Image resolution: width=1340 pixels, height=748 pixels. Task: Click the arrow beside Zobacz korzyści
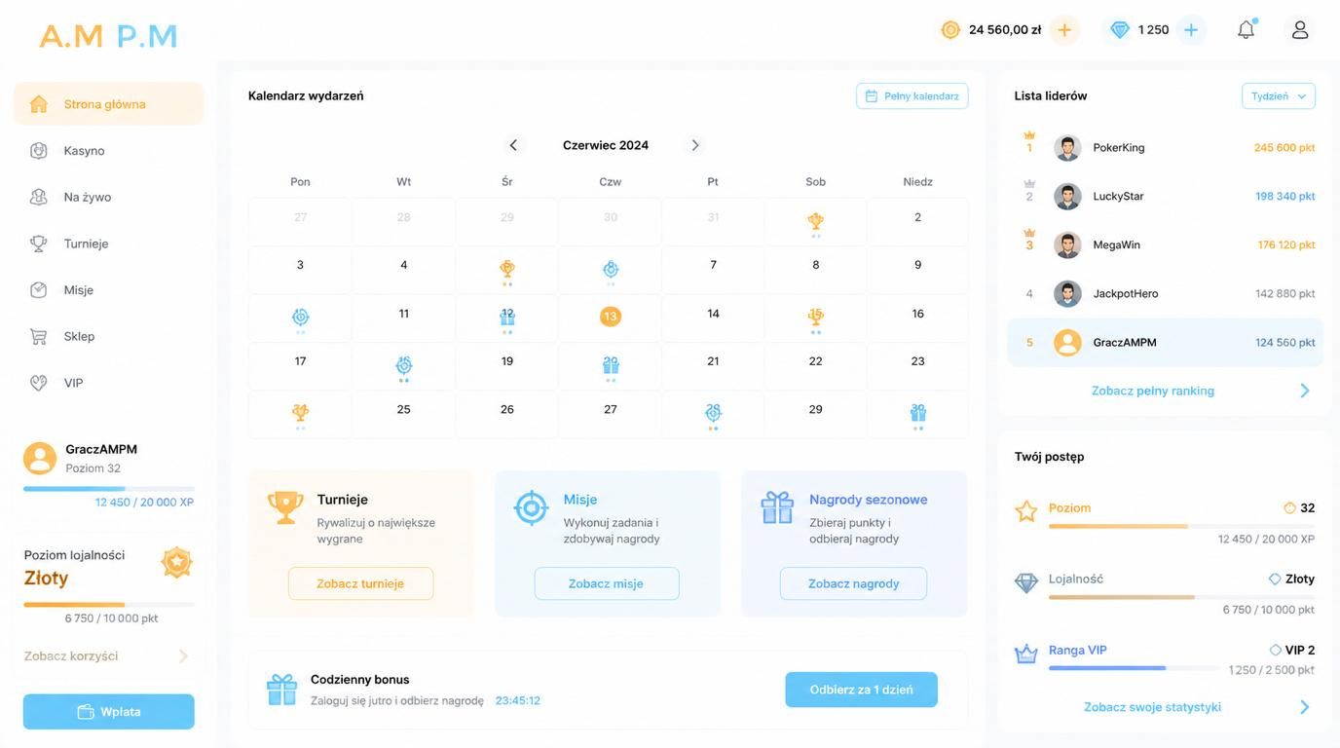[x=183, y=656]
